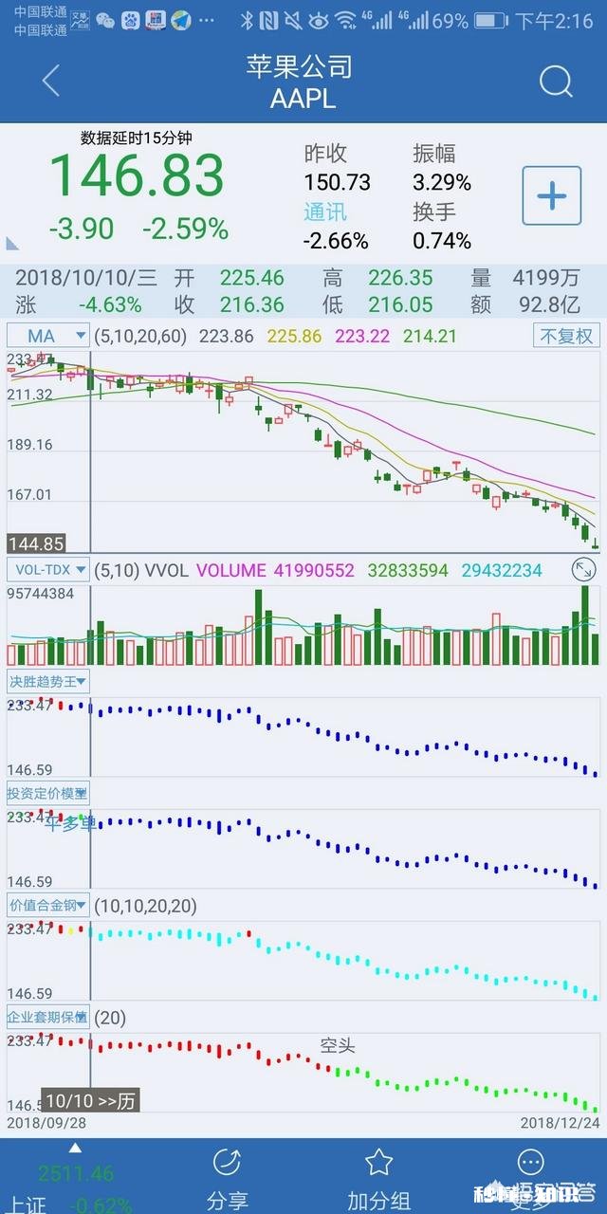Add AAPL to watchlist with plus button
The width and height of the screenshot is (607, 1214).
(x=552, y=196)
